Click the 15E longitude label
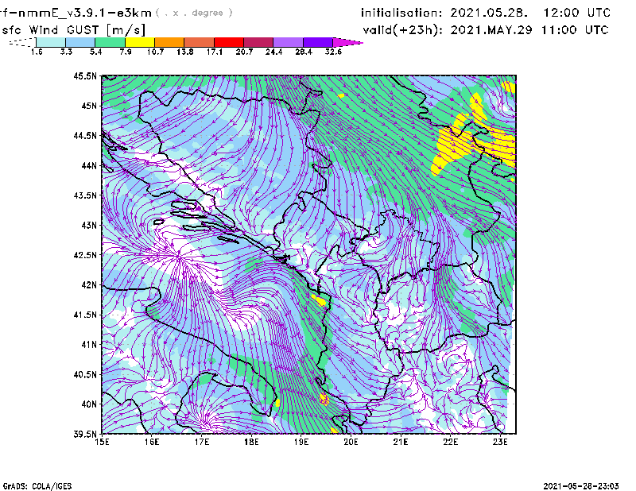Viewport: 636px width, 491px height. click(102, 442)
